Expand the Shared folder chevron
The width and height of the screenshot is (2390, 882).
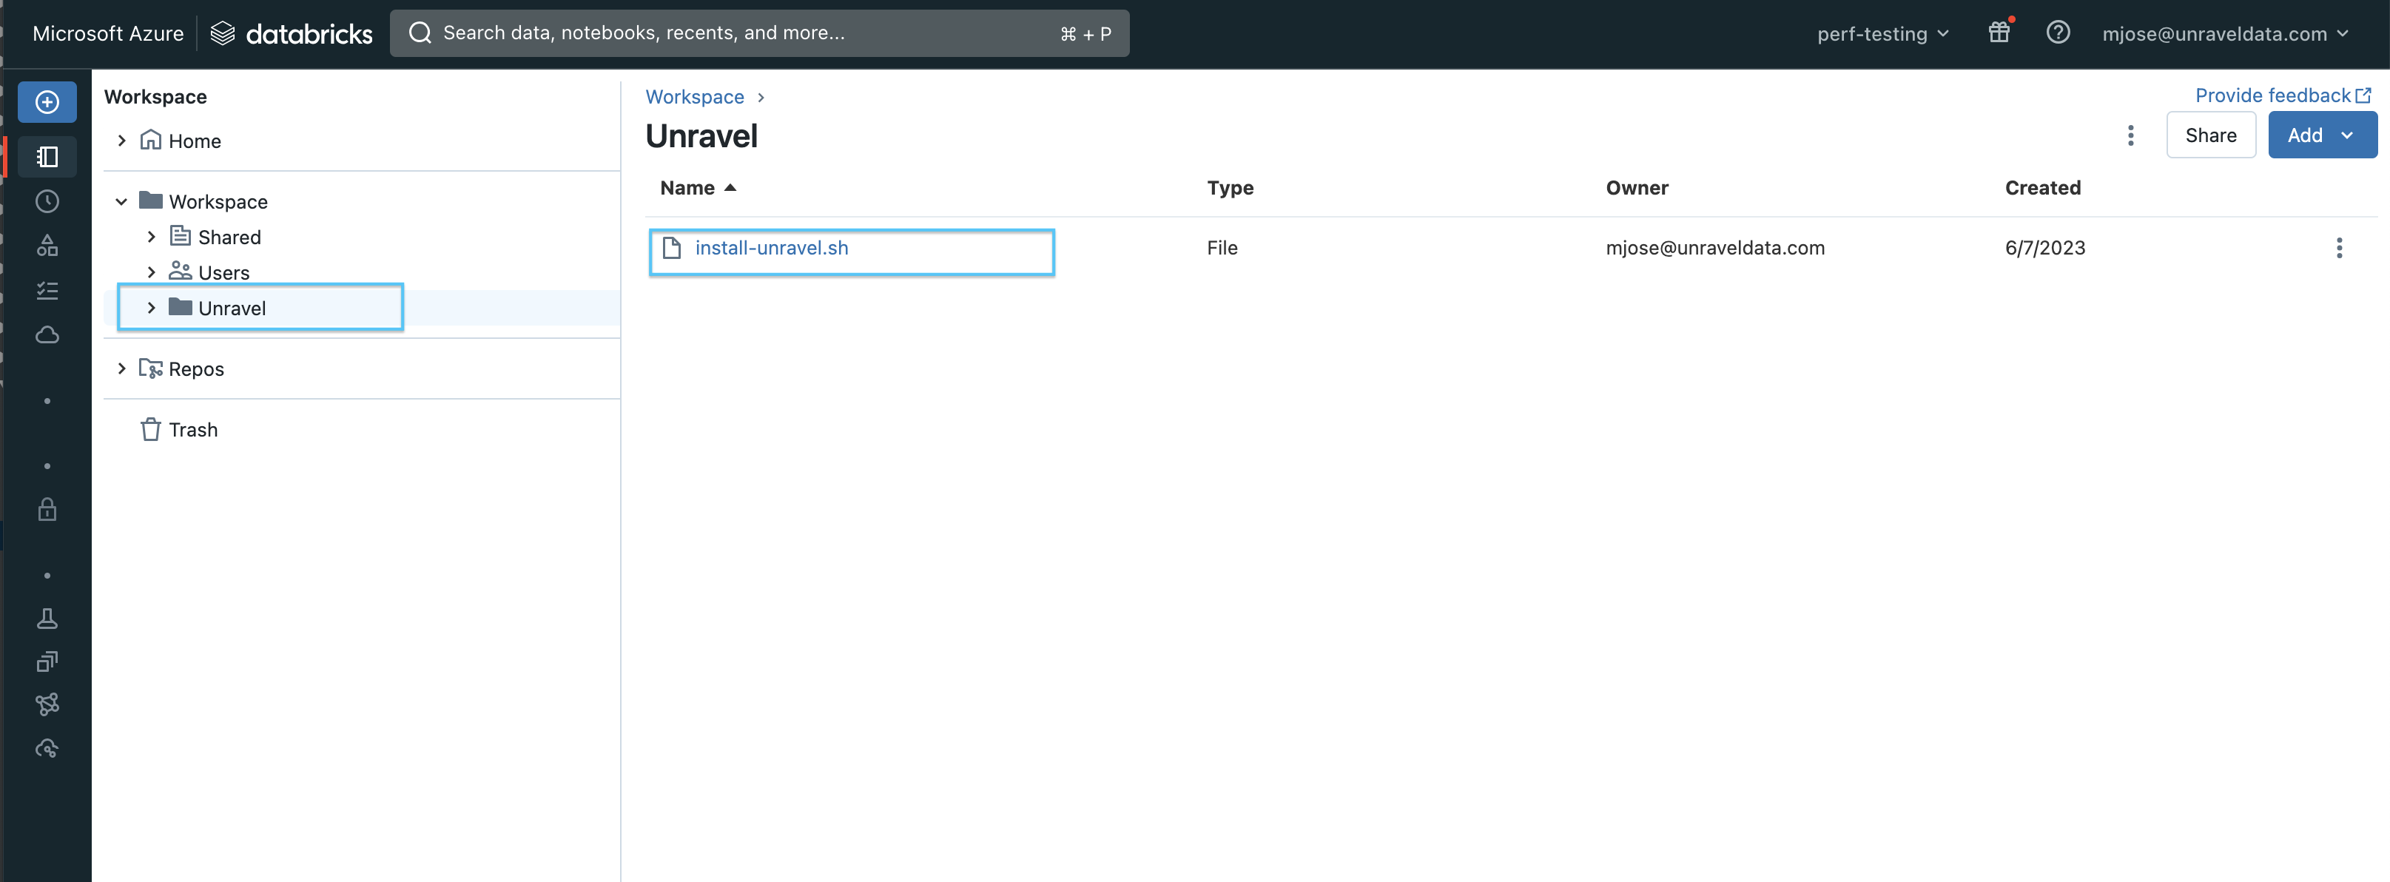pyautogui.click(x=151, y=237)
